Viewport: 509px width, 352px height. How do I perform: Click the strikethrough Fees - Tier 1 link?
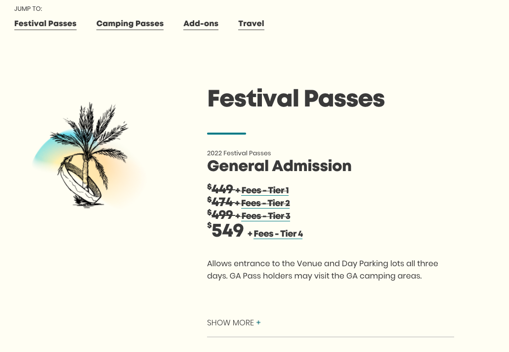click(265, 190)
